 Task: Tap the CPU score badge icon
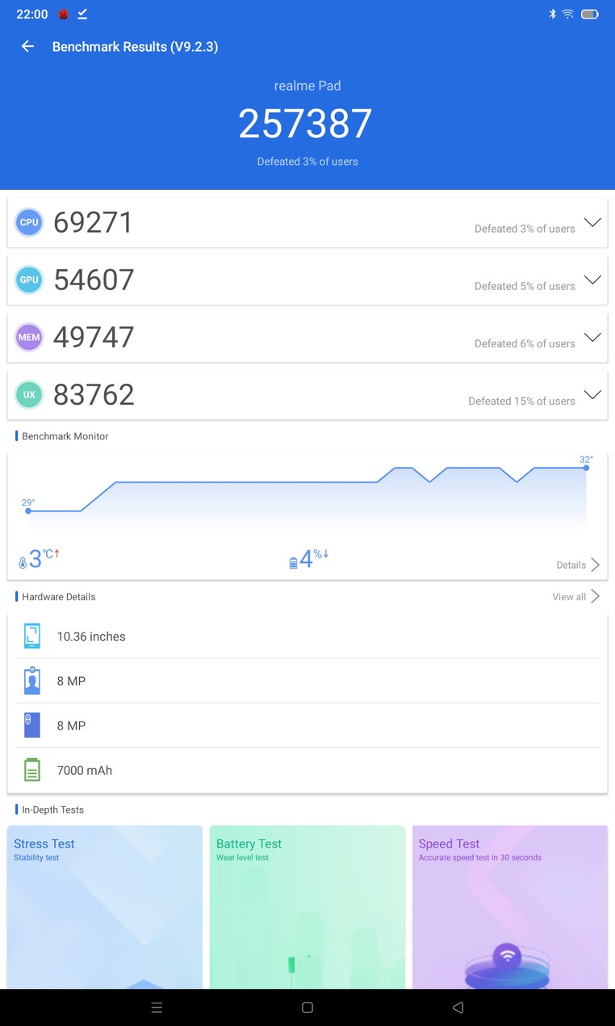tap(29, 222)
